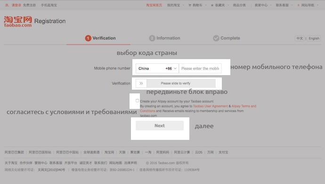The width and height of the screenshot is (325, 184).
Task: Select step 2 Information tab
Action: click(x=164, y=38)
